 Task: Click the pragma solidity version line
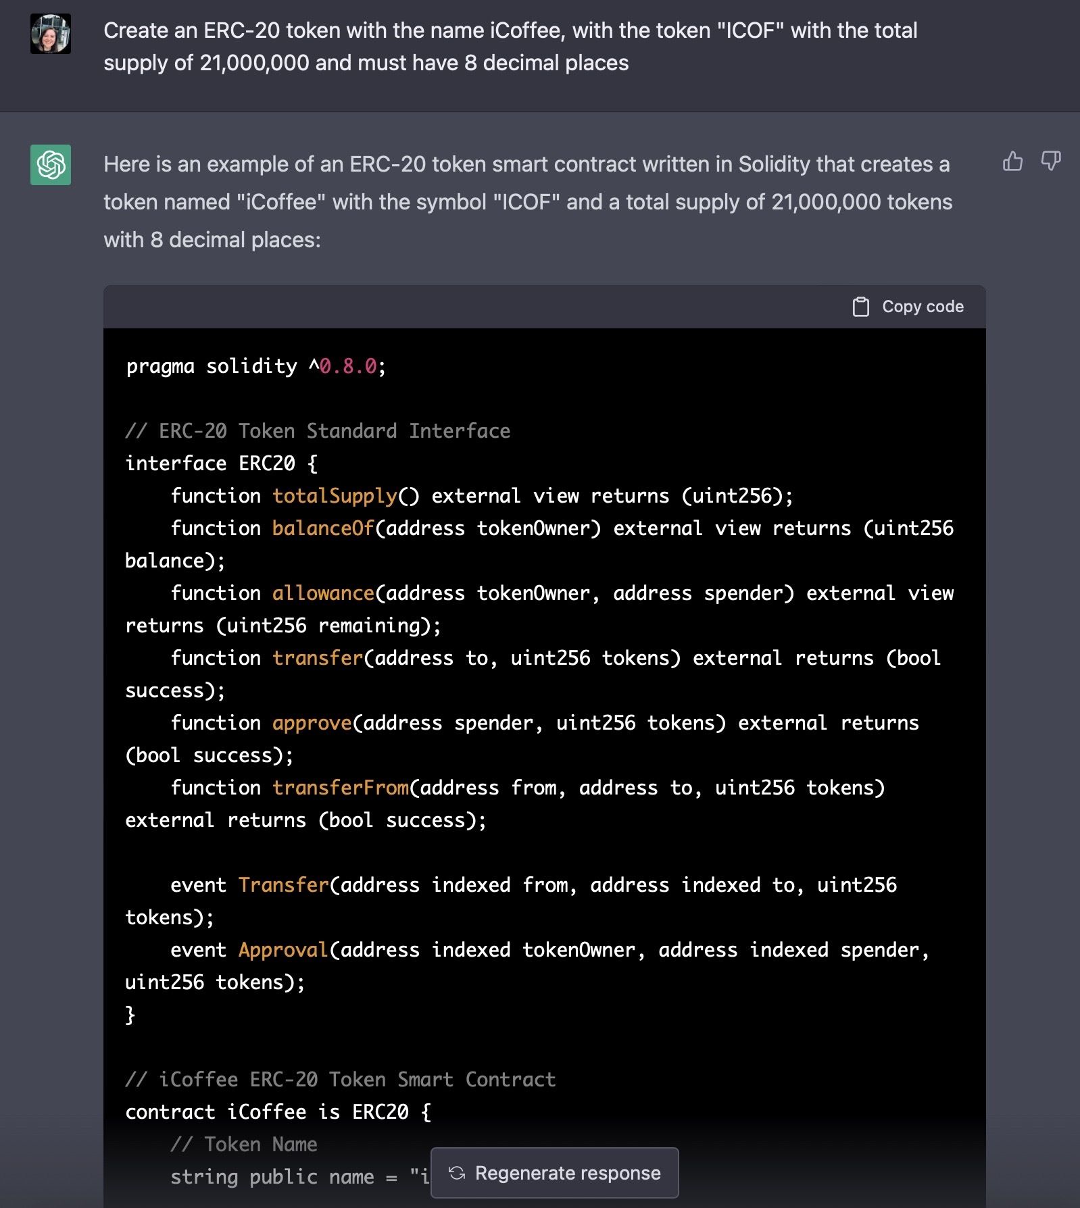(255, 366)
